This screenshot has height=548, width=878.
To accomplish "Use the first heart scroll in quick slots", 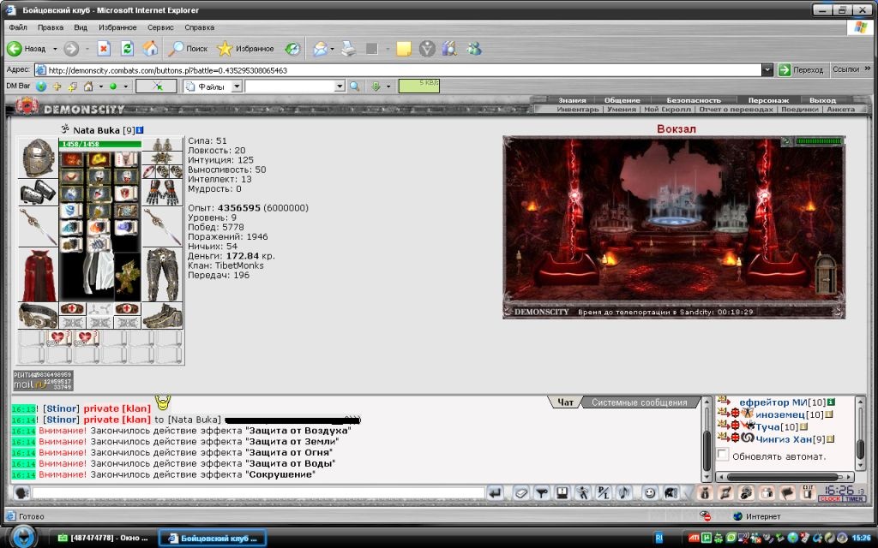I will (x=57, y=338).
